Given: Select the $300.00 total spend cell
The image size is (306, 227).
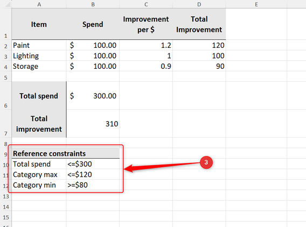Looking at the screenshot, I should [x=93, y=96].
